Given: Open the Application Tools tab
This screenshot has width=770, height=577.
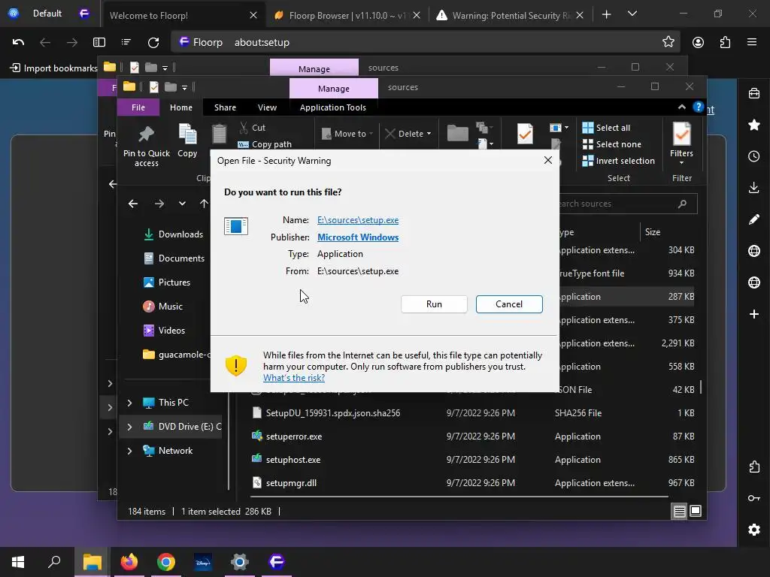Looking at the screenshot, I should (332, 107).
